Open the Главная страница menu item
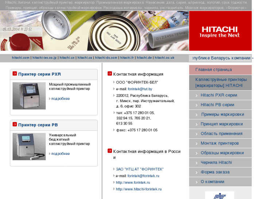Image resolution: width=265 pixels, height=199 pixels. 221,70
